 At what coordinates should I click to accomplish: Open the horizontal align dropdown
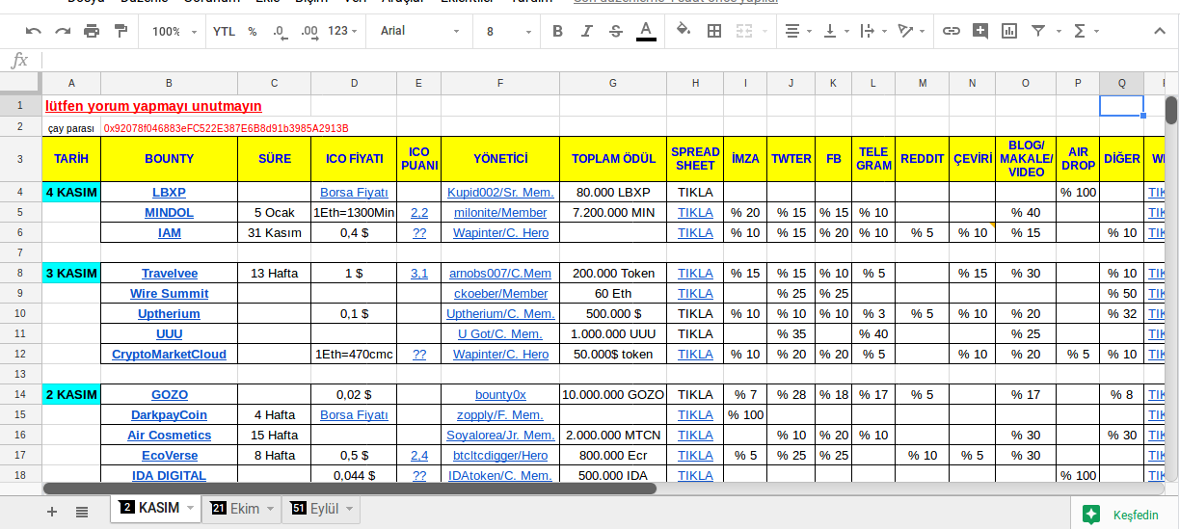coord(798,31)
